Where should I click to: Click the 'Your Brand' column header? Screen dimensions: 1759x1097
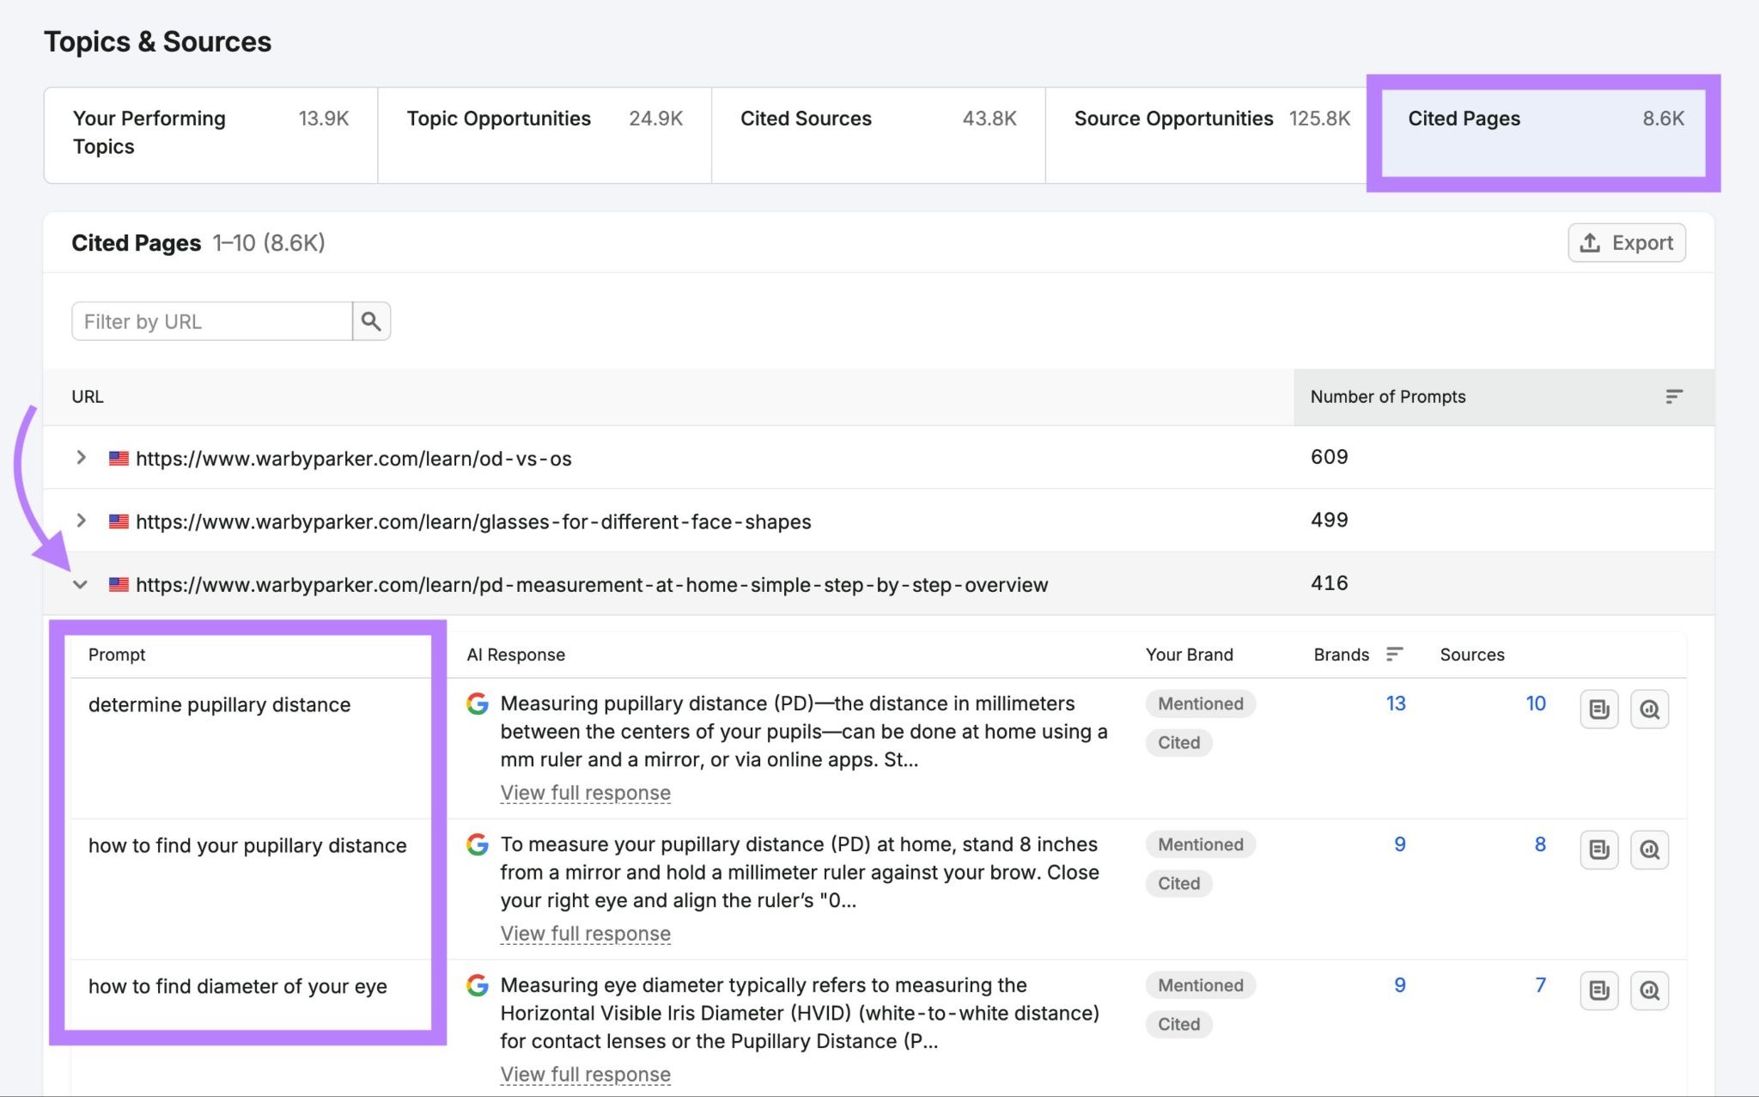pyautogui.click(x=1190, y=655)
